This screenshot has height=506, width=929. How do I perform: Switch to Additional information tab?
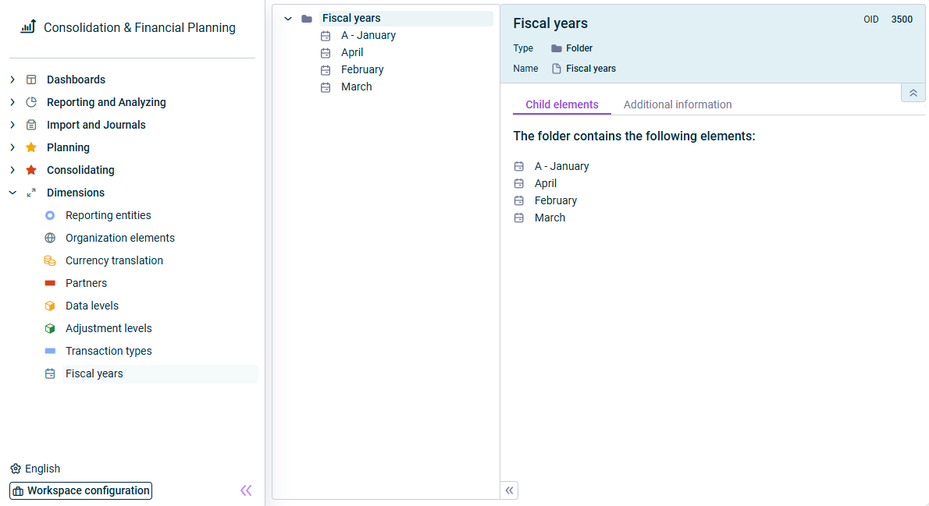[x=677, y=104]
